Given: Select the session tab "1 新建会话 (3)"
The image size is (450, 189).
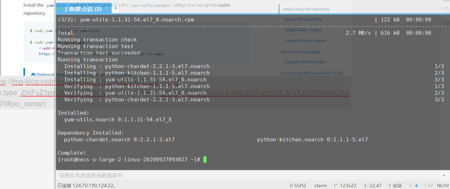Looking at the screenshot, I should [x=84, y=9].
